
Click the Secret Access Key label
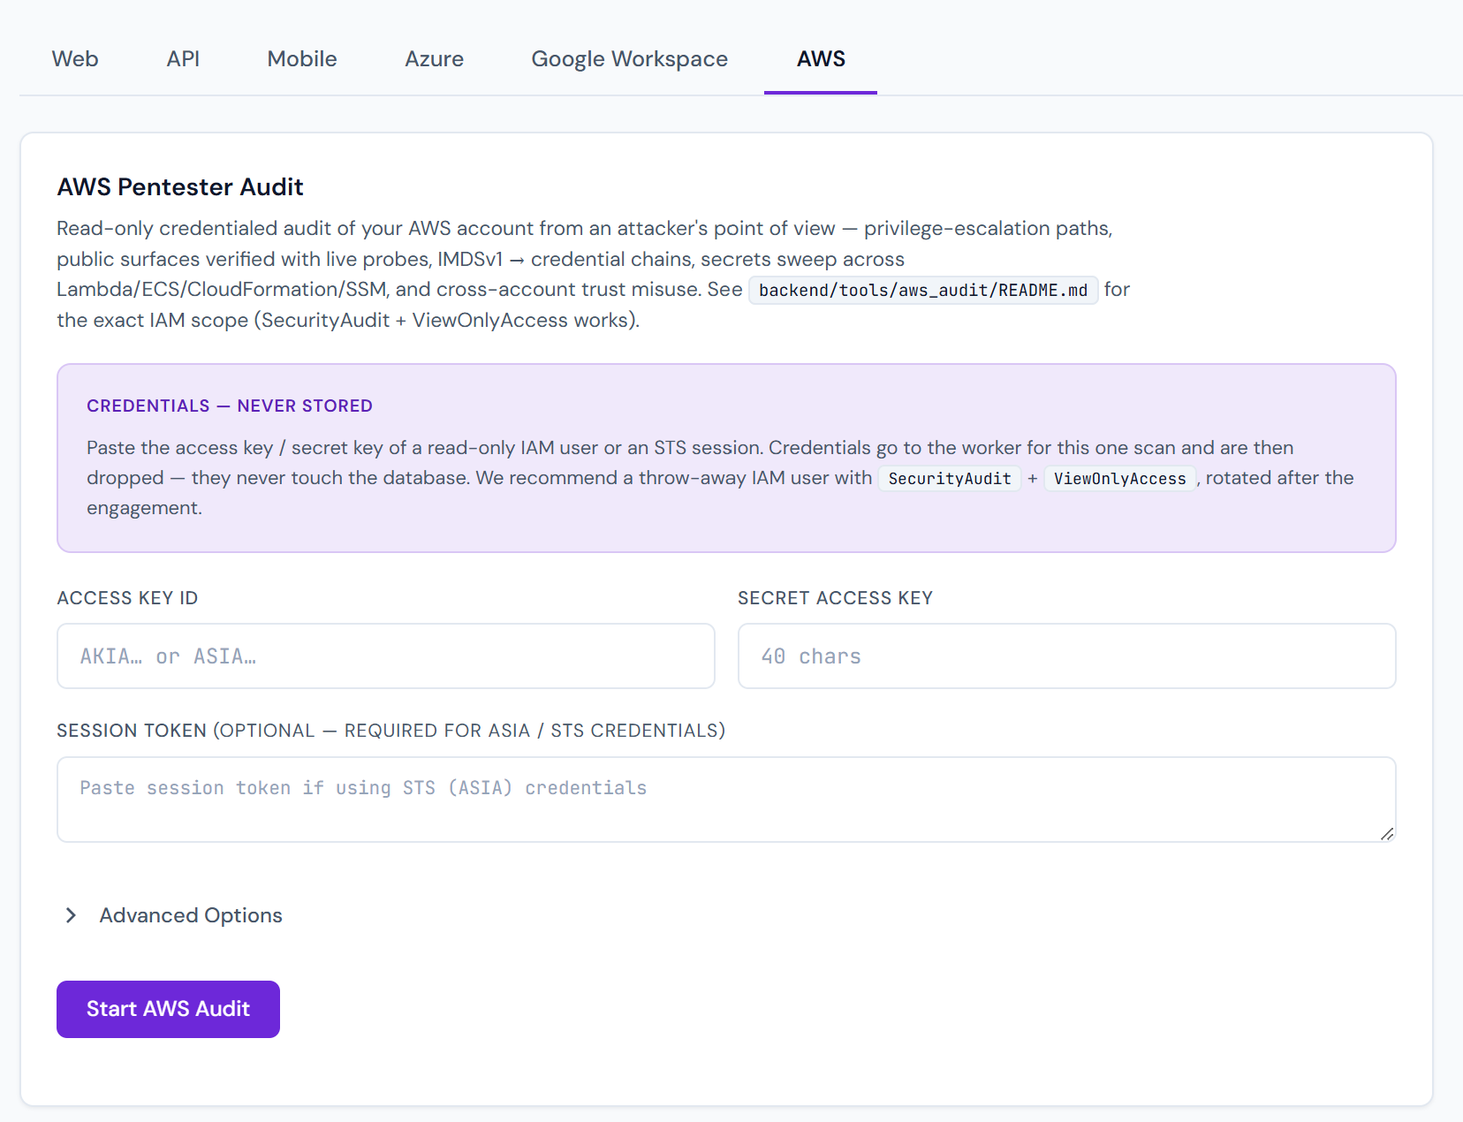(x=835, y=598)
